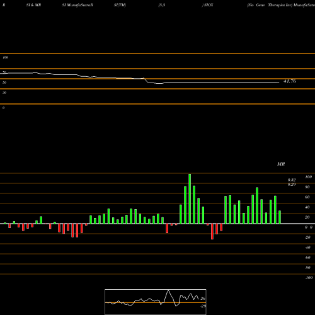
Task: Click the '0.29' value near MR label
Action: [x=292, y=185]
